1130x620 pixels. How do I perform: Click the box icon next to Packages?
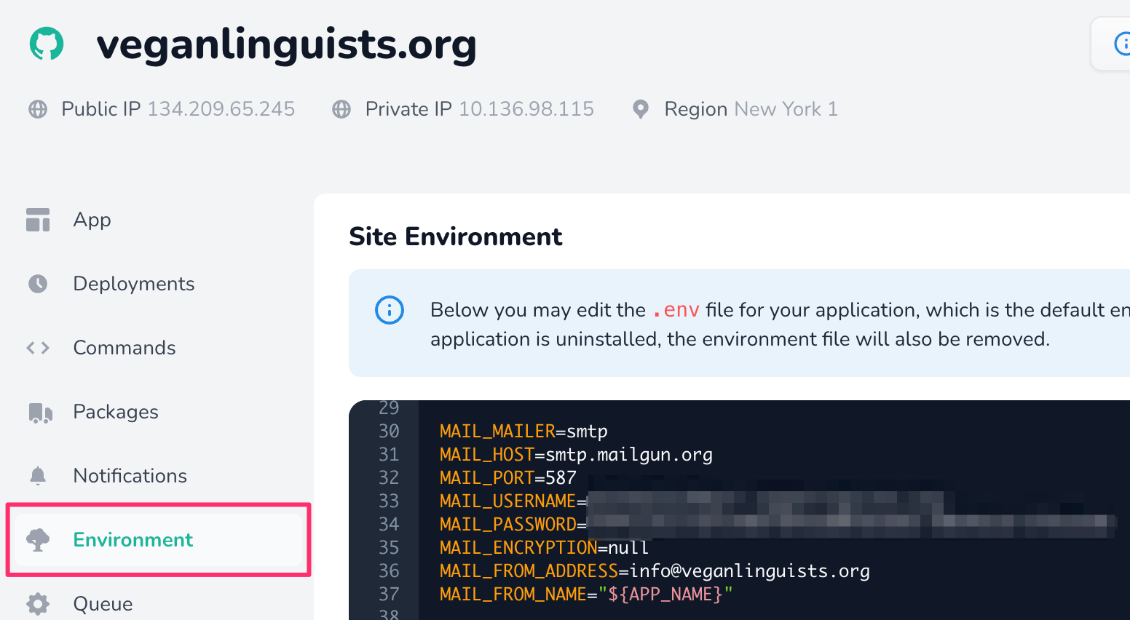[x=37, y=411]
